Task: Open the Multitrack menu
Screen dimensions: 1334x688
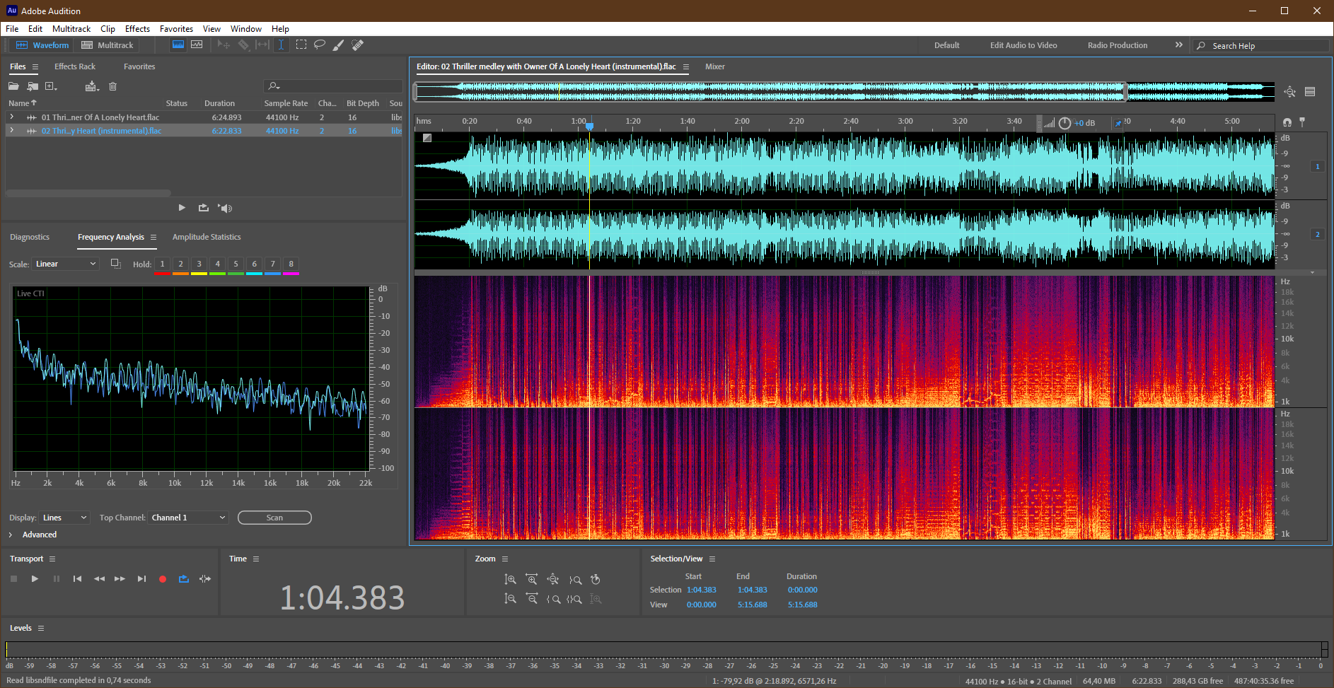Action: tap(71, 29)
